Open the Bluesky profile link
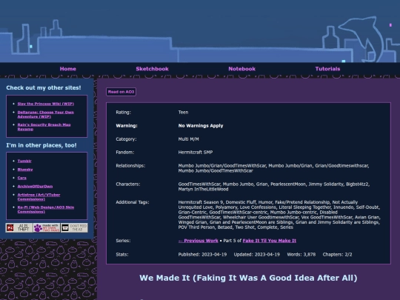 tap(25, 170)
